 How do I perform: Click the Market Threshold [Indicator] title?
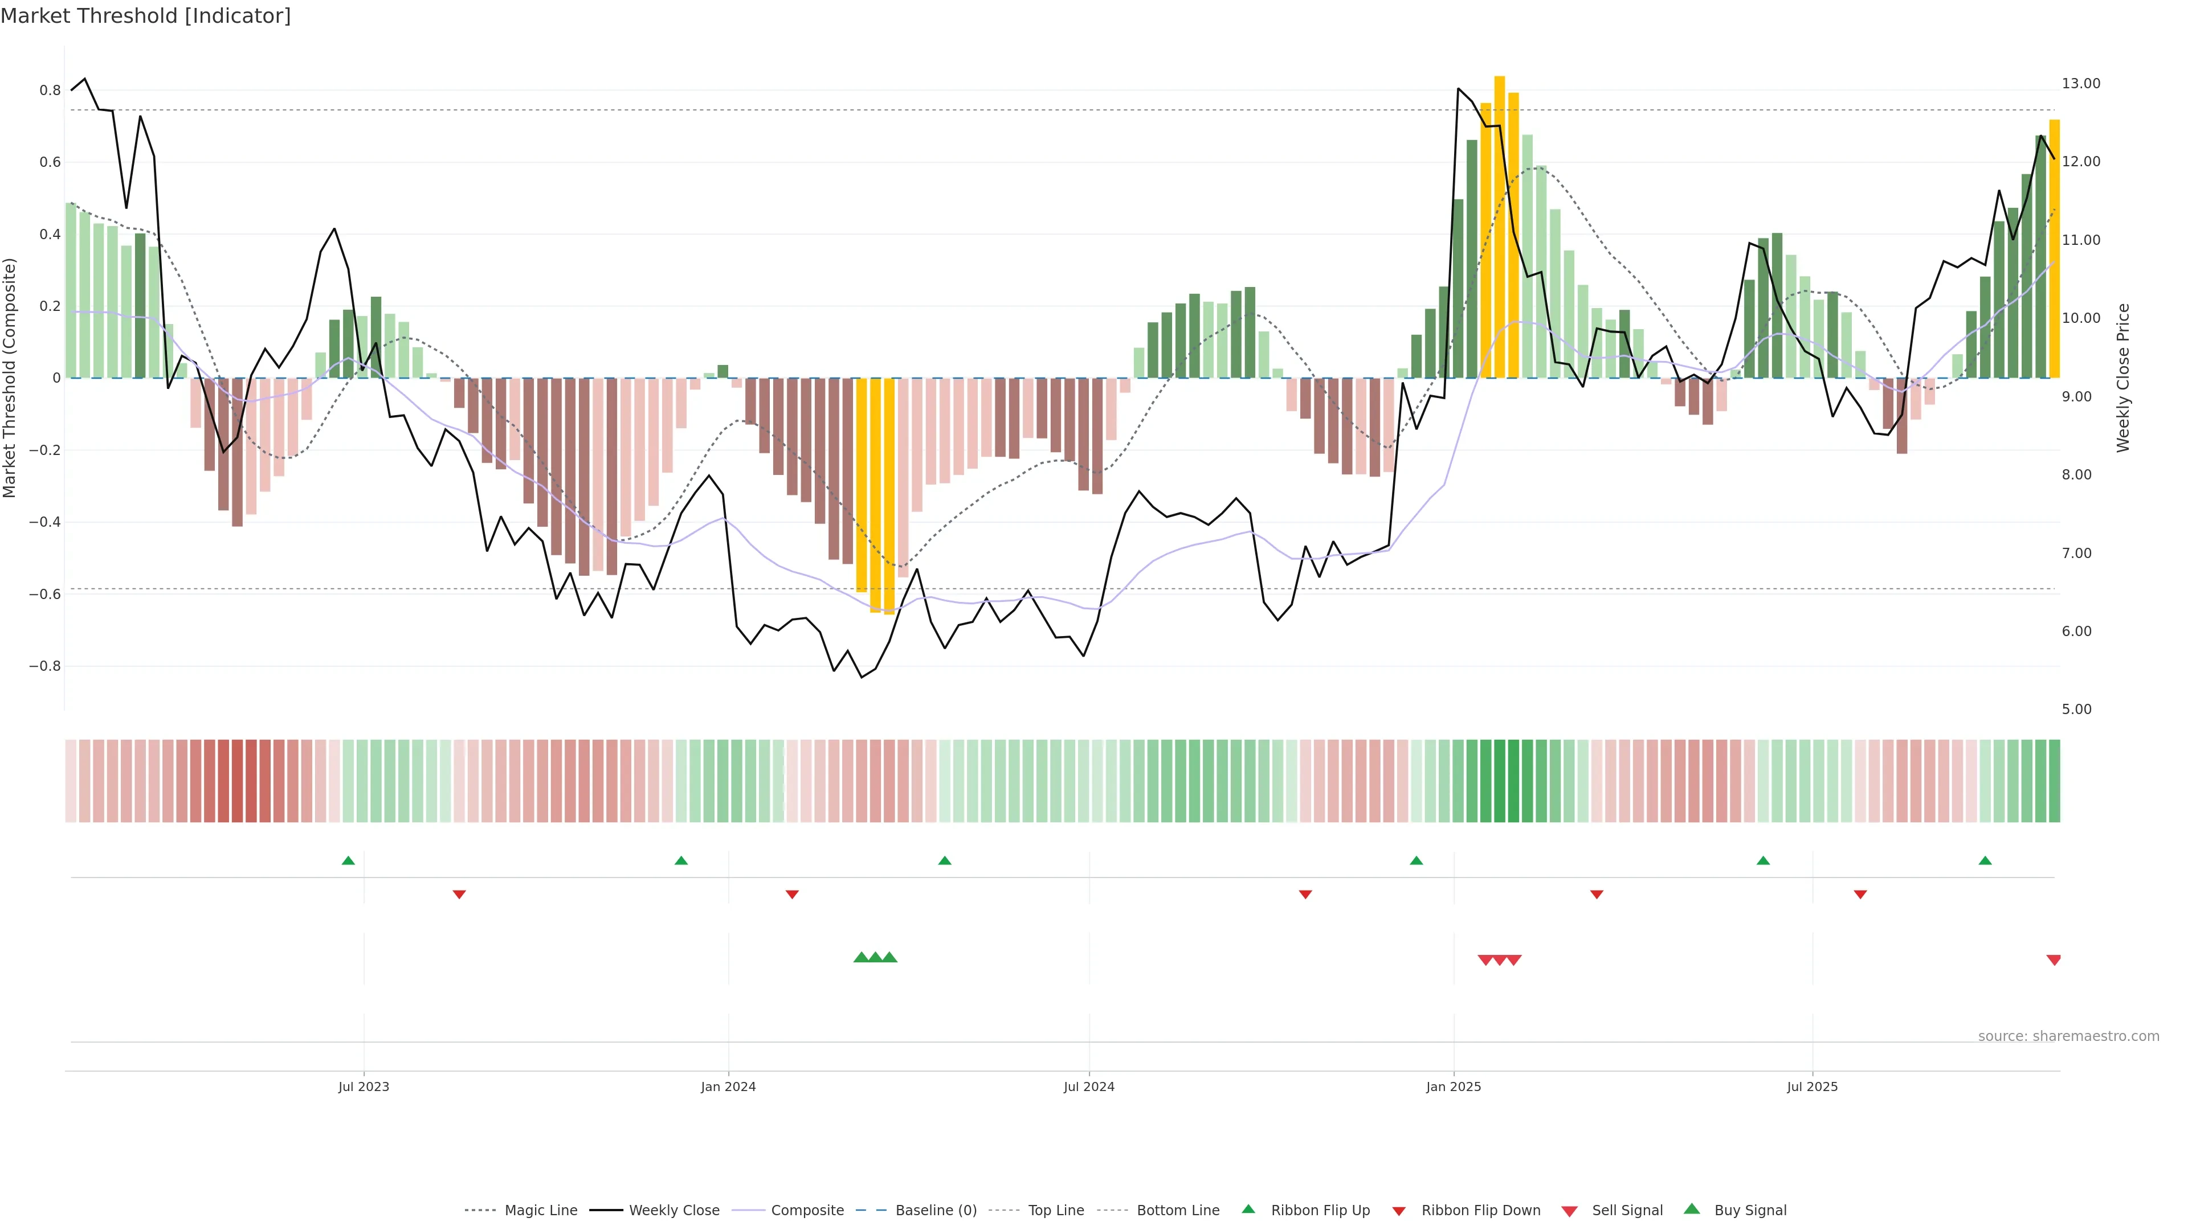tap(145, 16)
